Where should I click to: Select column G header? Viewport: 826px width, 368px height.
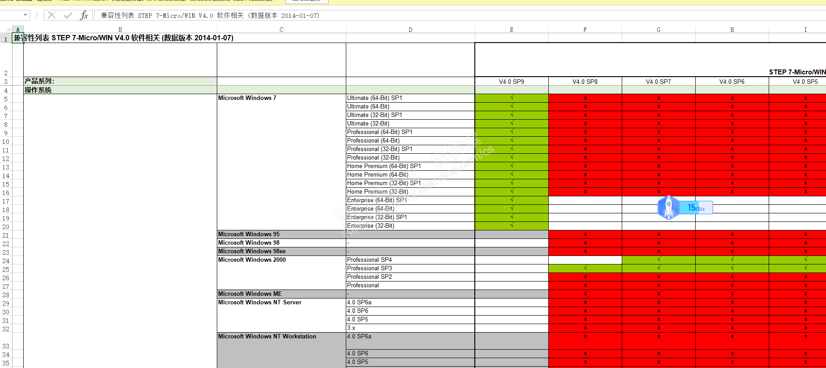pyautogui.click(x=658, y=30)
